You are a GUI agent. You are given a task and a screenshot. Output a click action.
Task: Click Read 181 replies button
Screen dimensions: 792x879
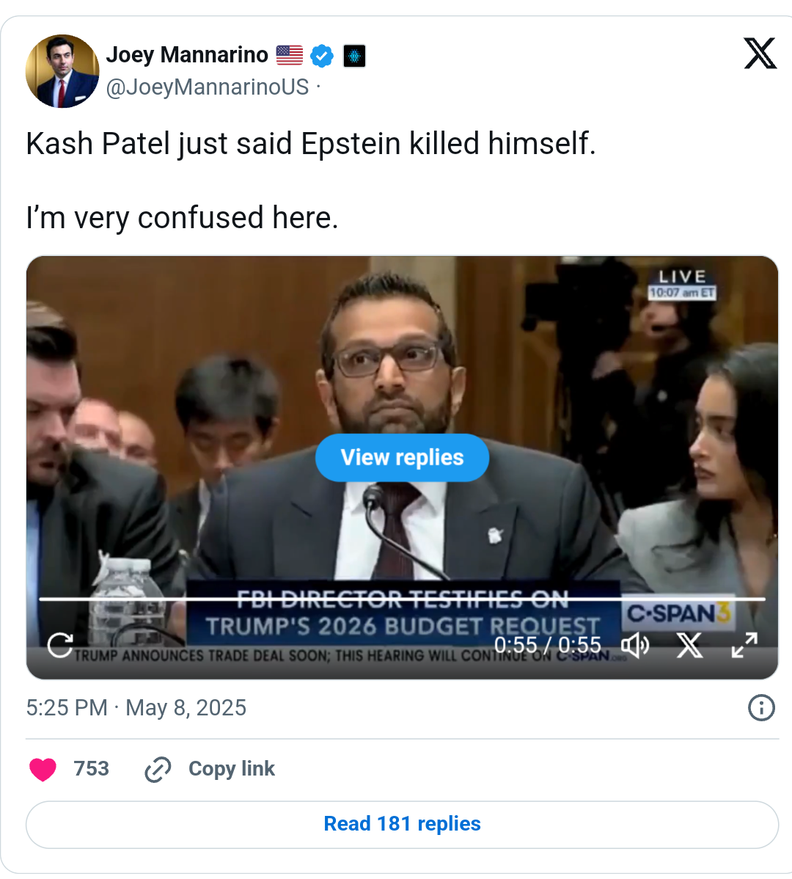(402, 824)
